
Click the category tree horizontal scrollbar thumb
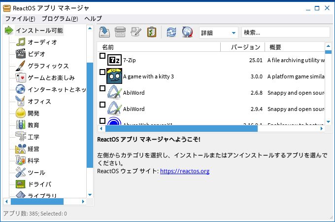[37, 201]
